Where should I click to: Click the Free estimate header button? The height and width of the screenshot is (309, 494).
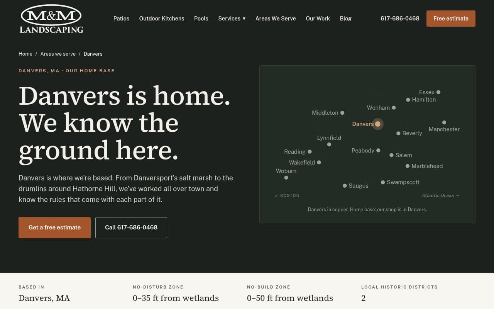point(451,19)
